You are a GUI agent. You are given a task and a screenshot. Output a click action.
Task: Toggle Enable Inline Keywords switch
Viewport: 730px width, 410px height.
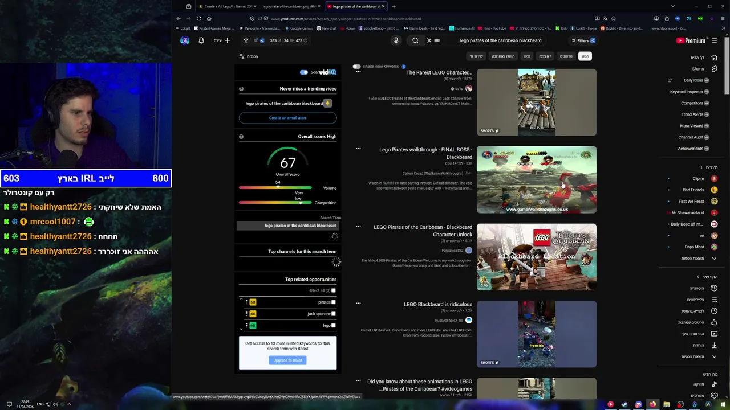(x=356, y=67)
